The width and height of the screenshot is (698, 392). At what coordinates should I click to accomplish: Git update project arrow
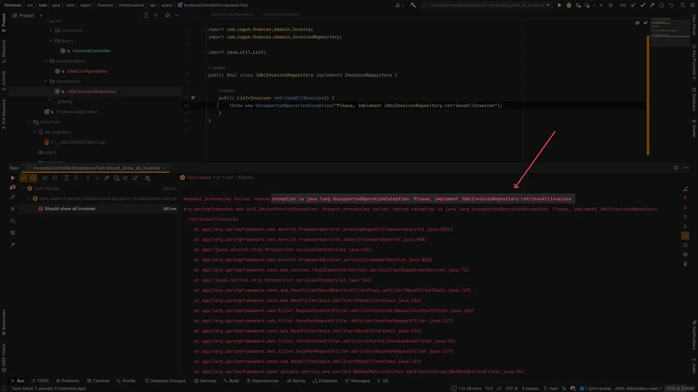[633, 5]
